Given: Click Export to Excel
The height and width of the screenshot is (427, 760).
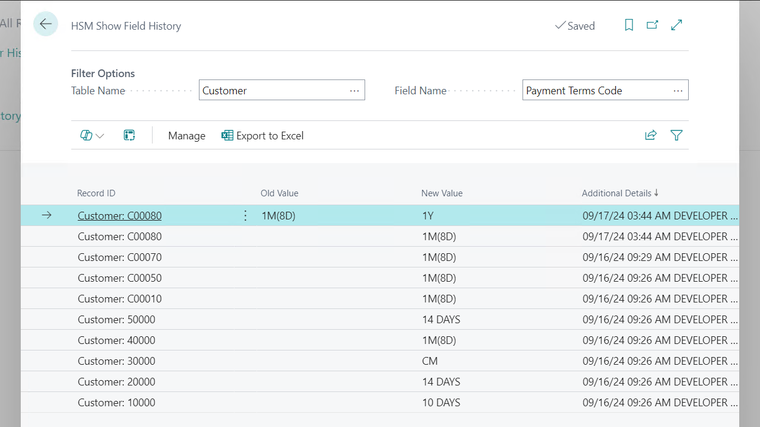Looking at the screenshot, I should [262, 136].
